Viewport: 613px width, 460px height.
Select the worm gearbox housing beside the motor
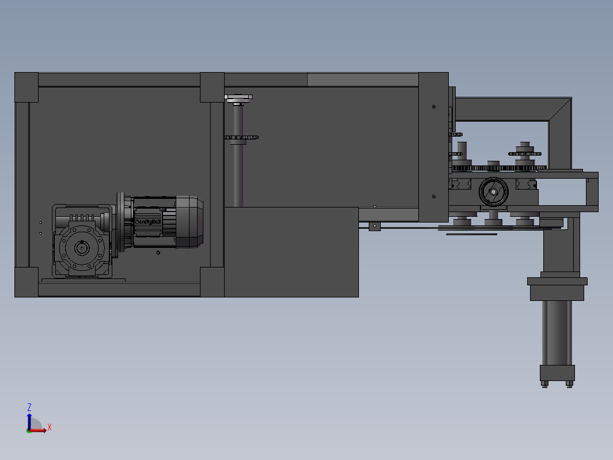[x=82, y=241]
